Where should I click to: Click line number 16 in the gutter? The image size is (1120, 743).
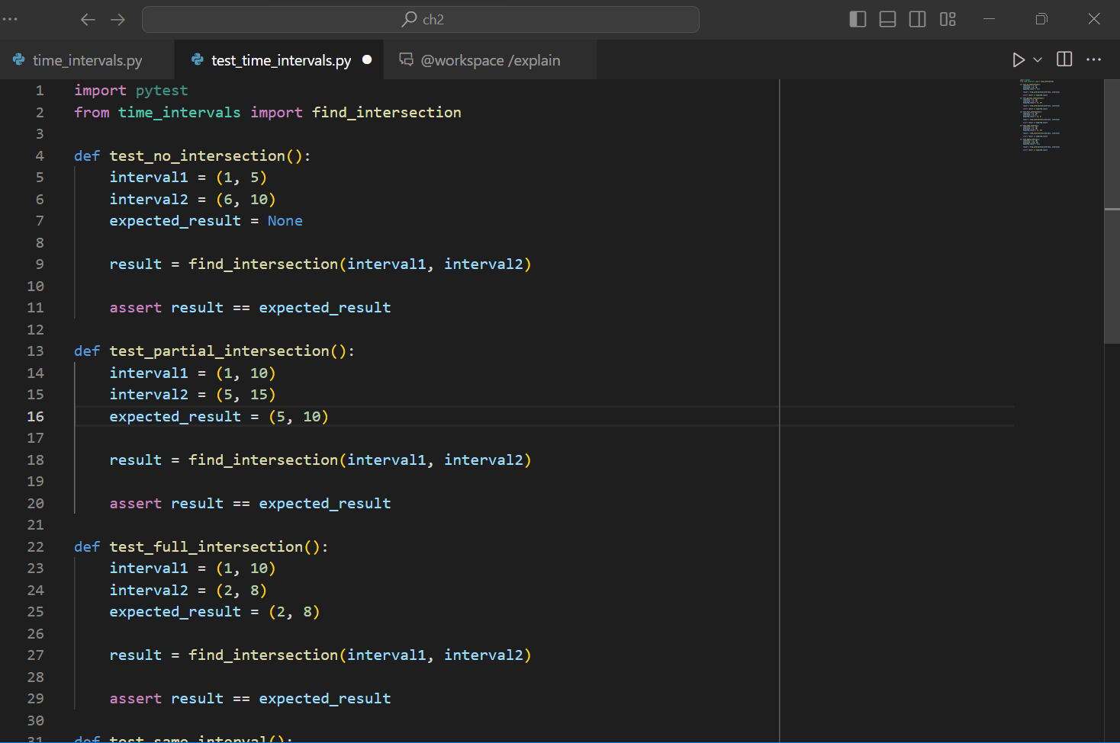click(36, 417)
